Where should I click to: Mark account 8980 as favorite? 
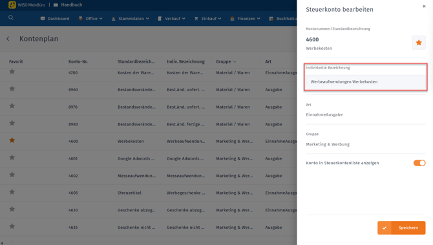pos(12,123)
